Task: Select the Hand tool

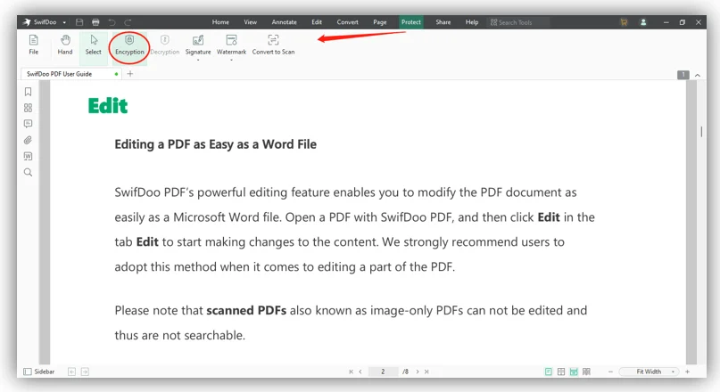Action: pos(65,45)
